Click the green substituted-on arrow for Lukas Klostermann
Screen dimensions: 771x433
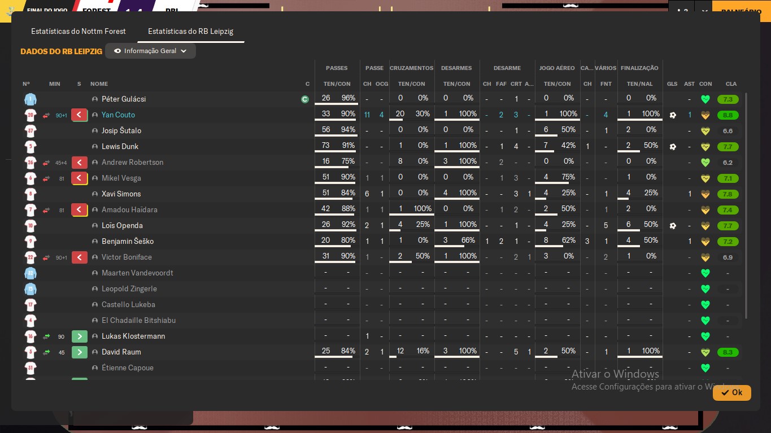point(80,336)
